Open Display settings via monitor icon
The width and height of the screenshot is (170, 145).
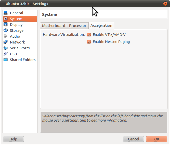6,25
